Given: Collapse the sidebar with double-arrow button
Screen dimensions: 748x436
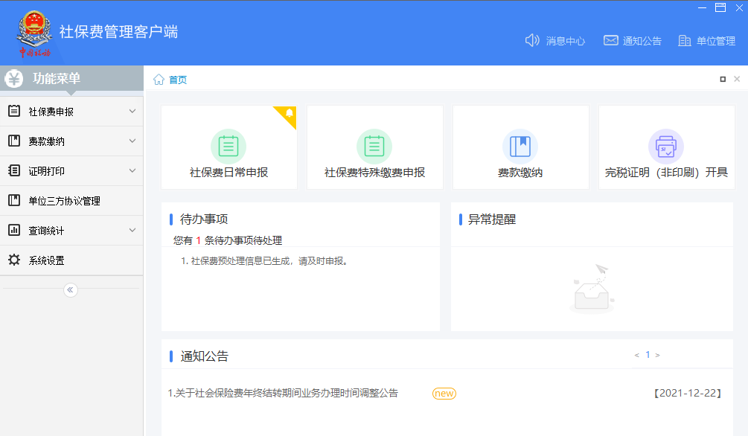Looking at the screenshot, I should click(71, 290).
